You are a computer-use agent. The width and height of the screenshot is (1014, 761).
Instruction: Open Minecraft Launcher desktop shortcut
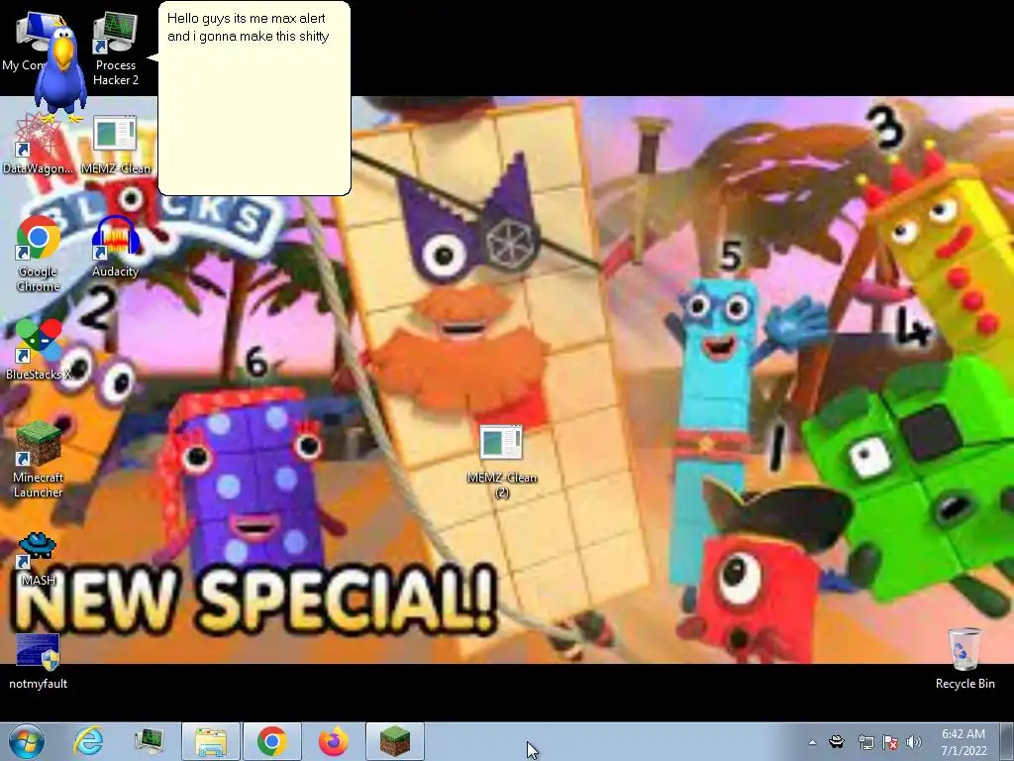coord(39,460)
